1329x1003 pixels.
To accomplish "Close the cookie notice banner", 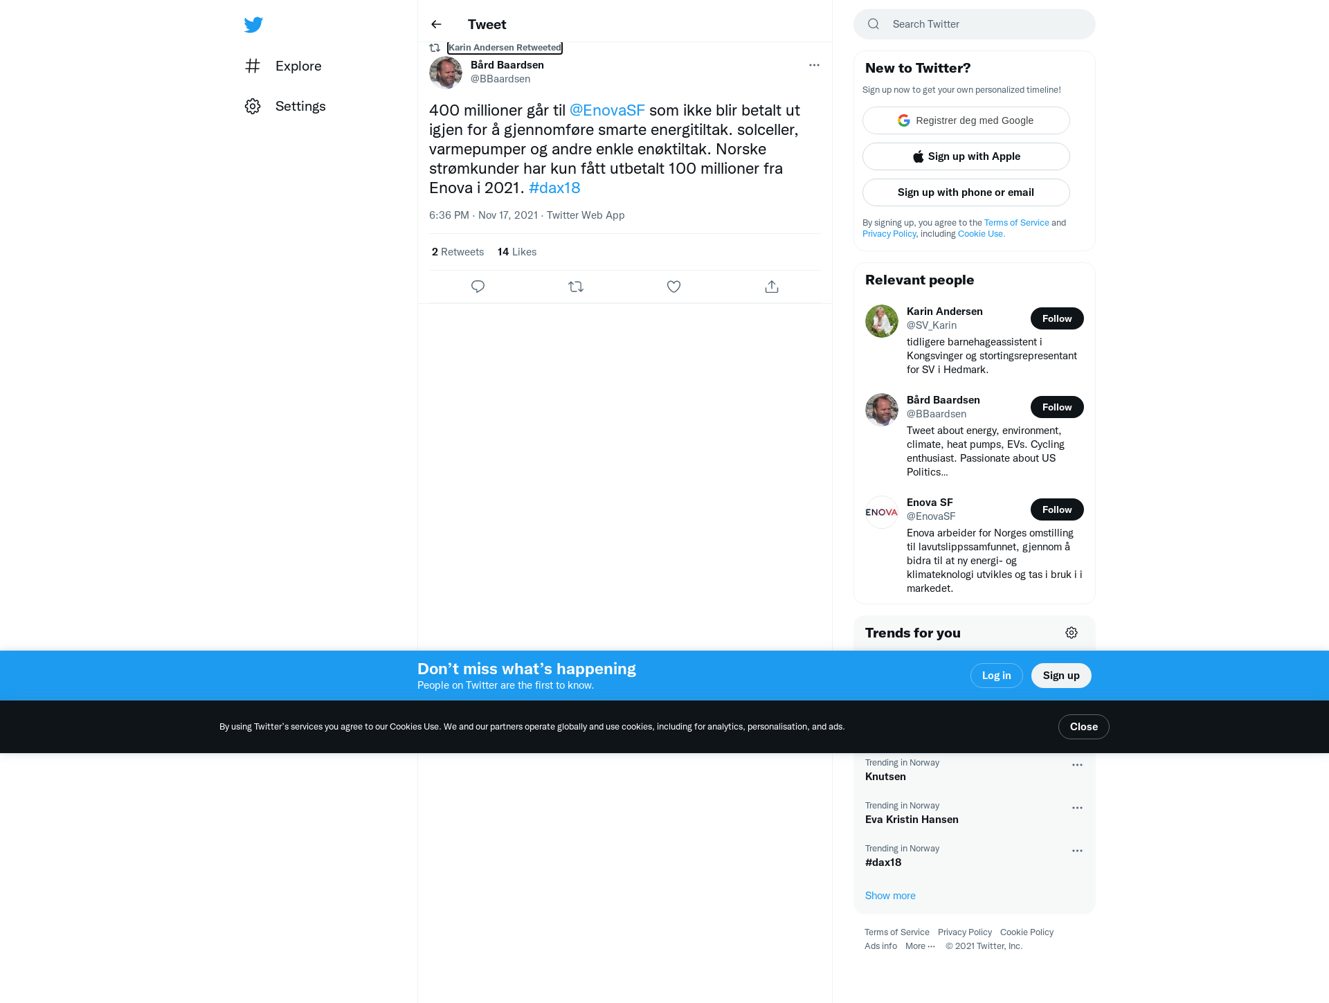I will (1083, 727).
